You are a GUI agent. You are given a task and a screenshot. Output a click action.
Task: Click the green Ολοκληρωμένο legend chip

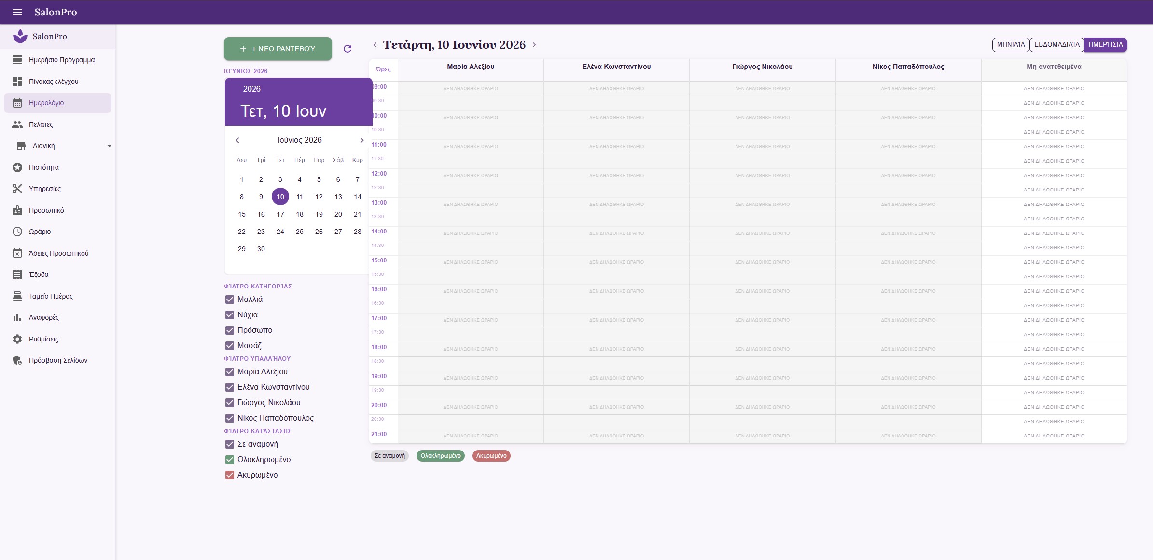[441, 456]
